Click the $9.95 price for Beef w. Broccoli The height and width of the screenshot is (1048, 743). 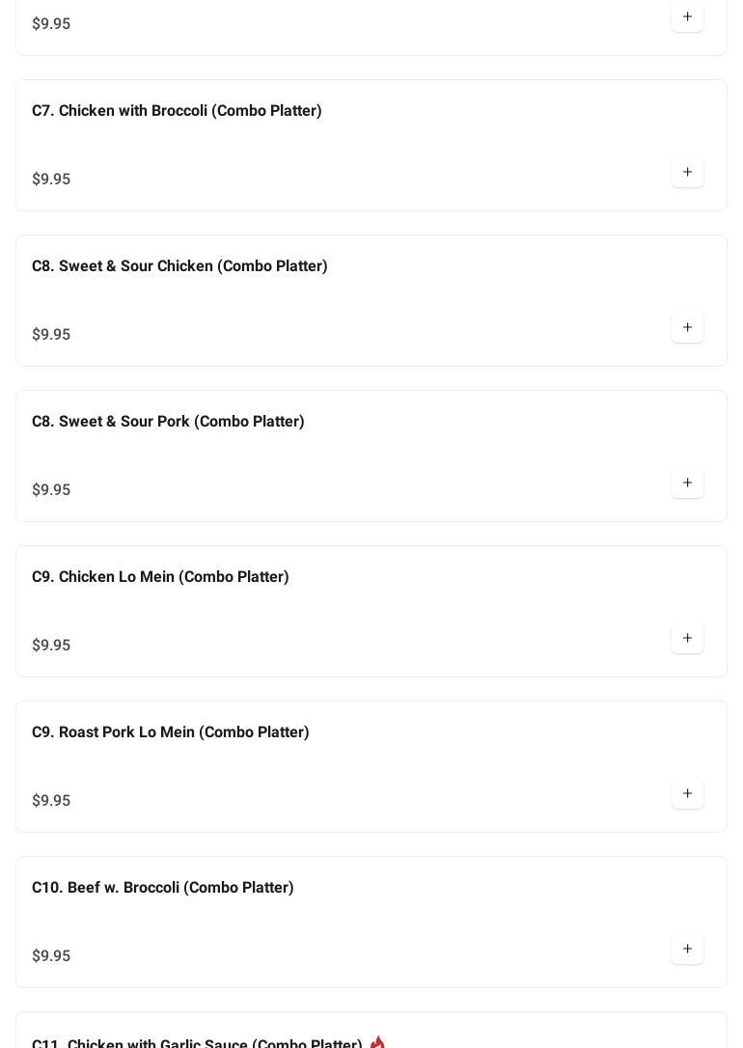51,956
